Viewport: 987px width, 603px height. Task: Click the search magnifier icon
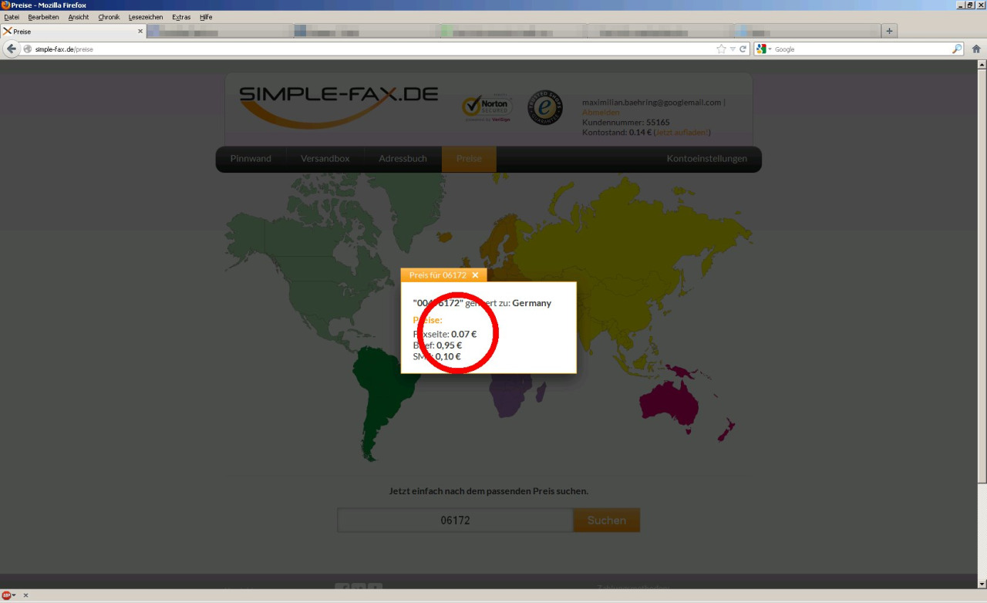tap(957, 49)
